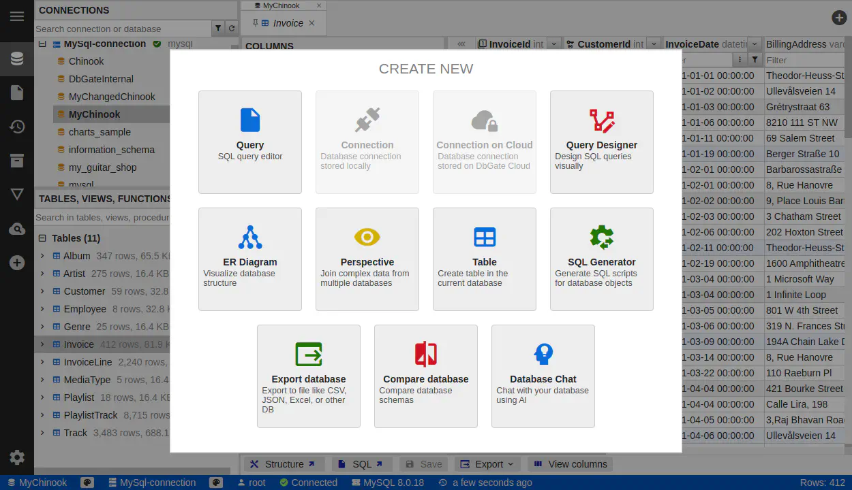Expand the Album table node

42,256
